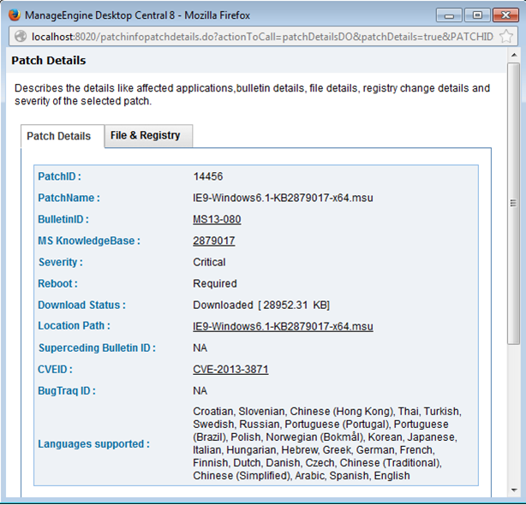Open the Location Path IE9 msu link
The image size is (526, 505).
[283, 326]
